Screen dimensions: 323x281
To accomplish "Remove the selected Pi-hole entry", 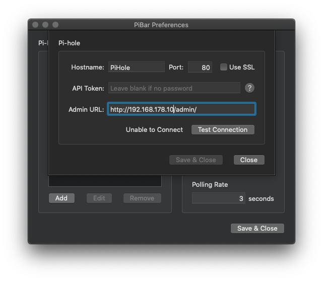I will point(142,198).
